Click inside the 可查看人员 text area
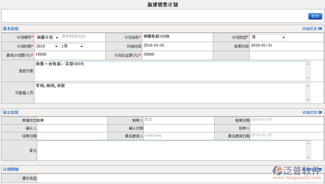 point(170,93)
